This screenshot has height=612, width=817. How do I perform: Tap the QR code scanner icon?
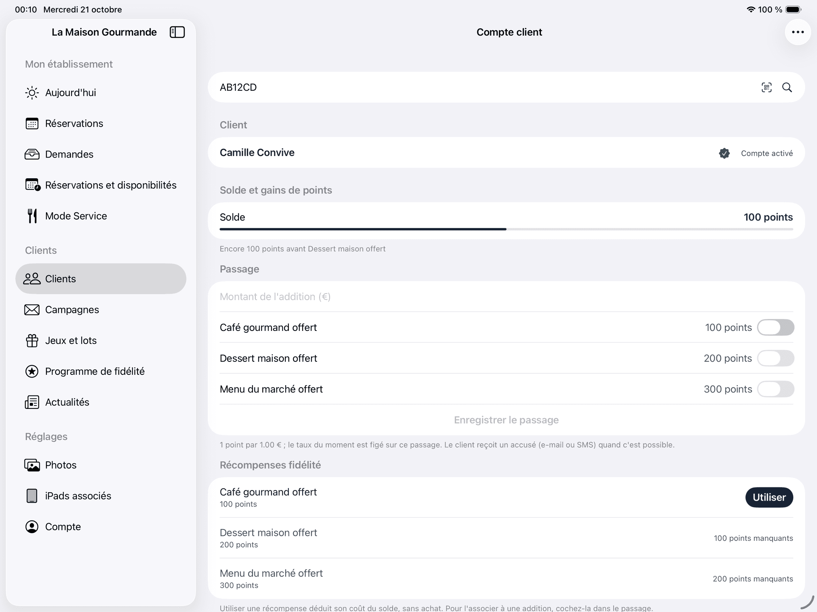coord(766,88)
